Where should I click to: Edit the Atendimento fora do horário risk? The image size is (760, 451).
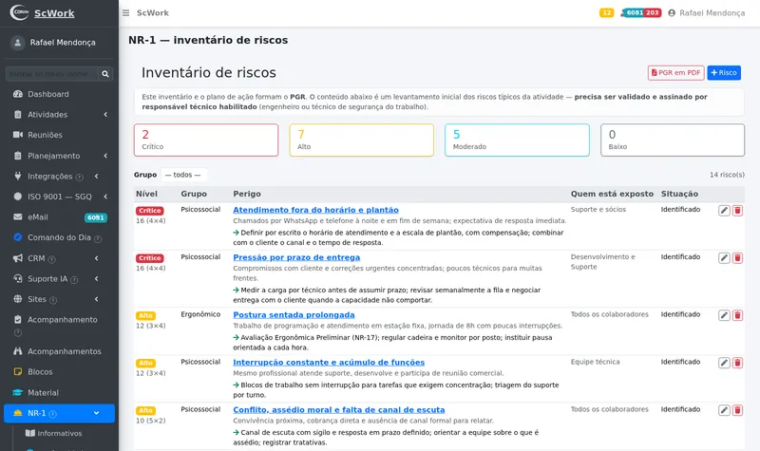tap(724, 210)
